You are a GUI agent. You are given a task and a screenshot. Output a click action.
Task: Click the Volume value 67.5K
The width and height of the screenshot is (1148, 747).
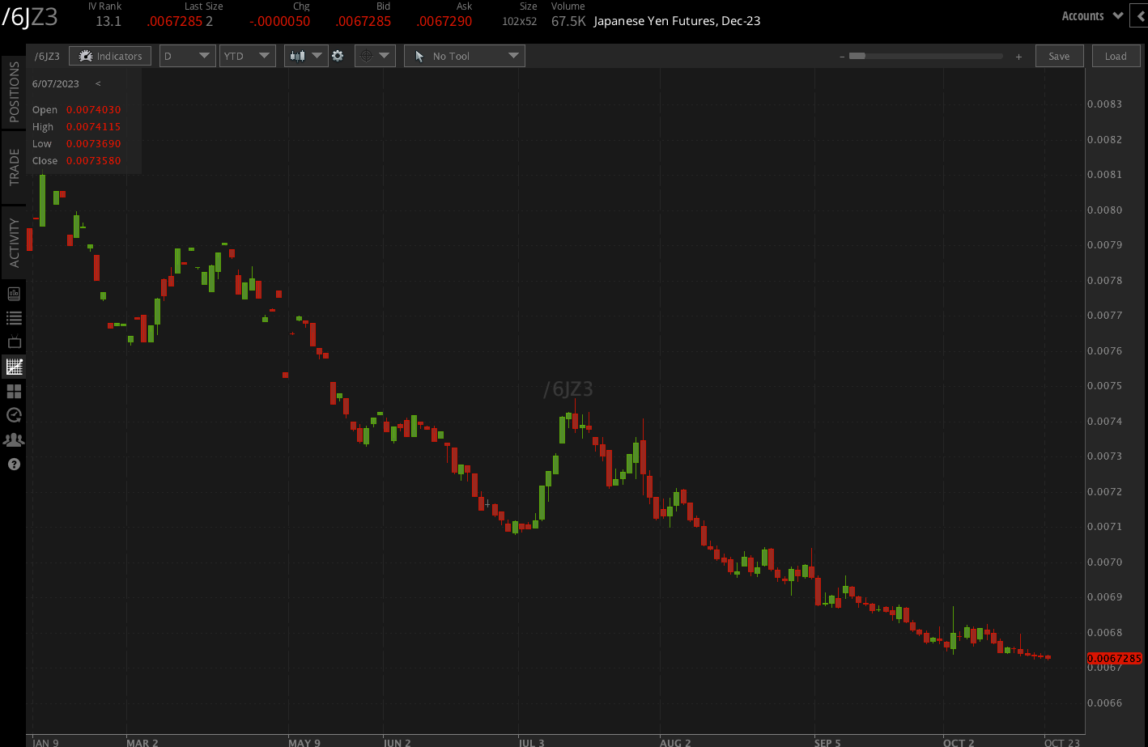pyautogui.click(x=568, y=22)
